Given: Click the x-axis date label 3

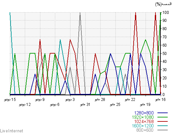Looking at the screenshot, I should click(70, 100).
